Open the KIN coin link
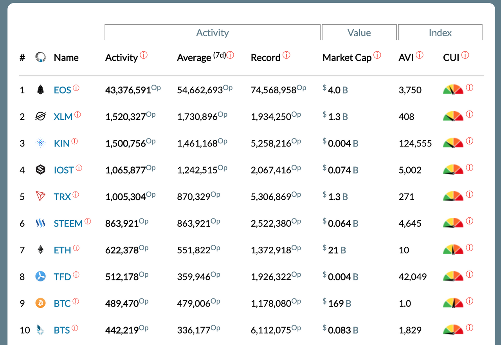This screenshot has width=501, height=345. 61,143
